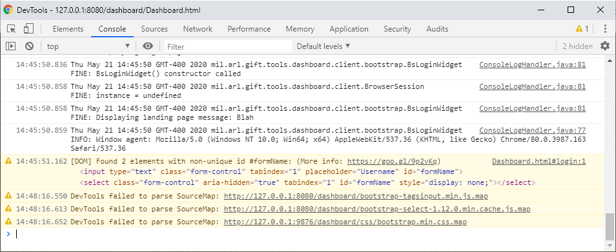Close the DevTools window
The height and width of the screenshot is (252, 616).
601,10
